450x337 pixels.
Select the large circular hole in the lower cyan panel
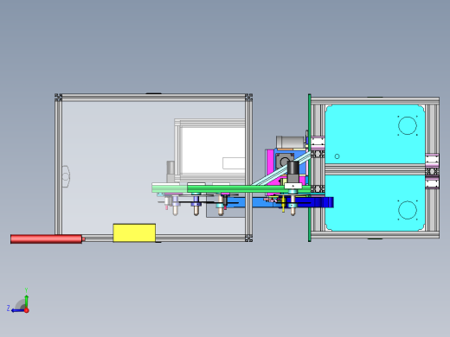click(408, 210)
